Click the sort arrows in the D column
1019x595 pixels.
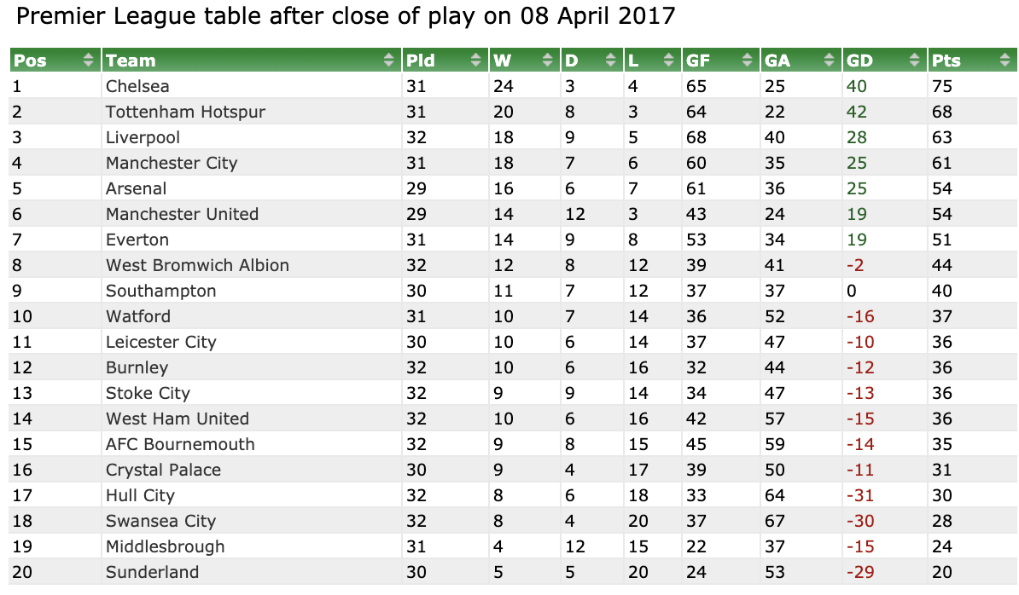pyautogui.click(x=610, y=61)
